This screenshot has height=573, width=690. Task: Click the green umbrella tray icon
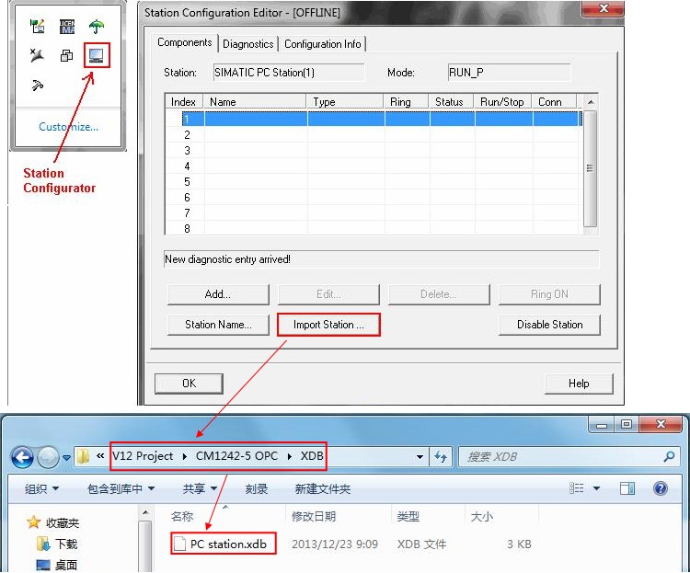pos(97,27)
